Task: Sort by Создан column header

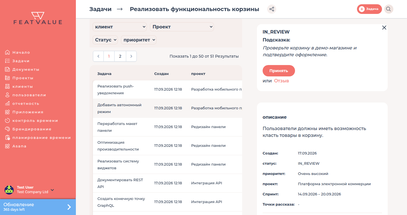Action: 161,74
